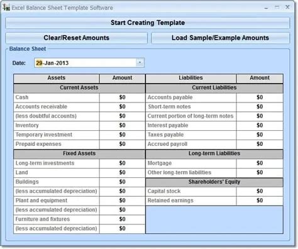Edit the Inventory amount cell
Viewport: 298px width, 249px height.
point(122,125)
